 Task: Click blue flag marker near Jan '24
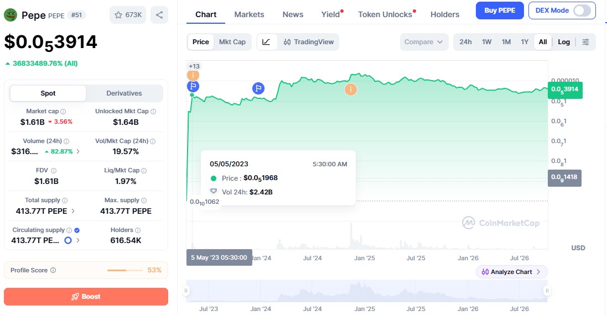click(x=258, y=88)
